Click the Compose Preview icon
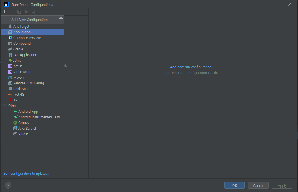298x192 pixels. (10, 38)
